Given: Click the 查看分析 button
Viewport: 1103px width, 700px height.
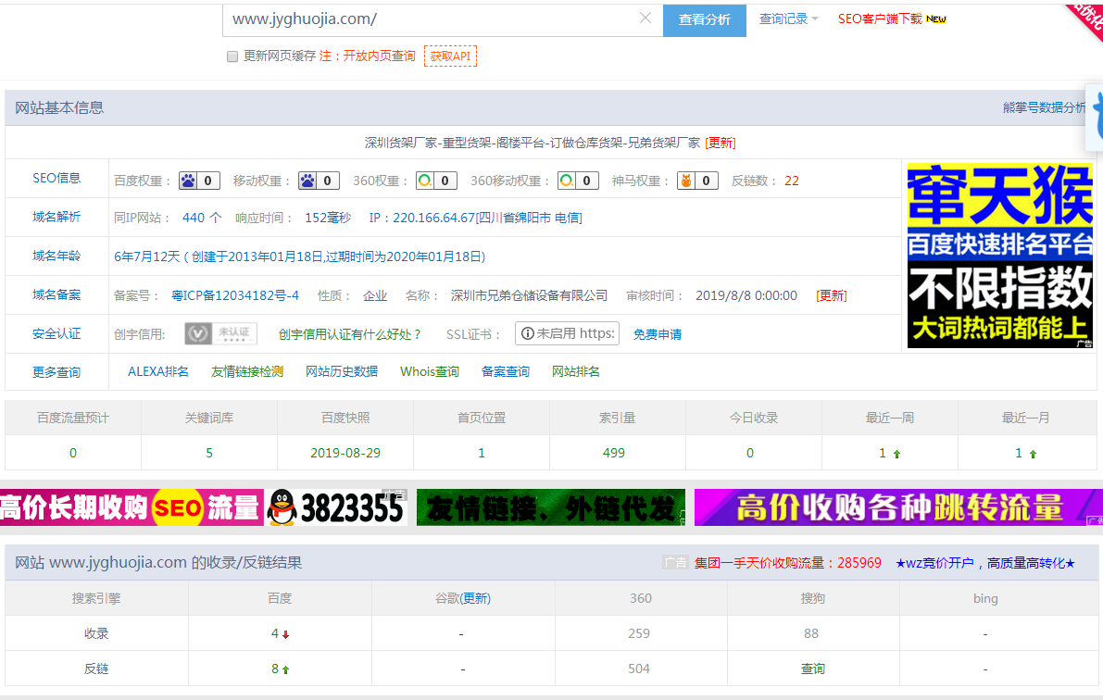Looking at the screenshot, I should pos(704,19).
